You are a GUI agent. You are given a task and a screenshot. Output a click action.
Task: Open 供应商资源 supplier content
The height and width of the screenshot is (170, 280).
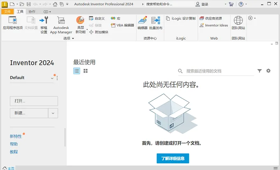pos(211,18)
